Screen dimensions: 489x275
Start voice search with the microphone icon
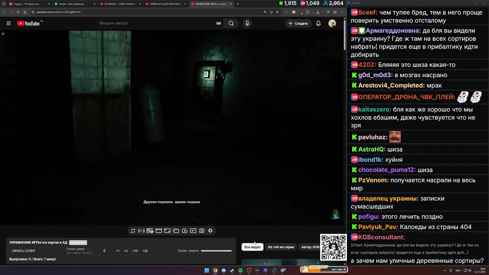point(247,23)
